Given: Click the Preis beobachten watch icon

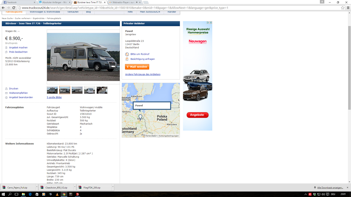Looking at the screenshot, I should click(x=6, y=52).
